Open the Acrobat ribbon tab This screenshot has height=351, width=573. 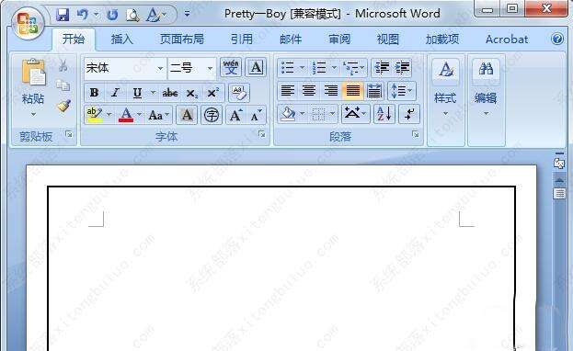pos(507,40)
